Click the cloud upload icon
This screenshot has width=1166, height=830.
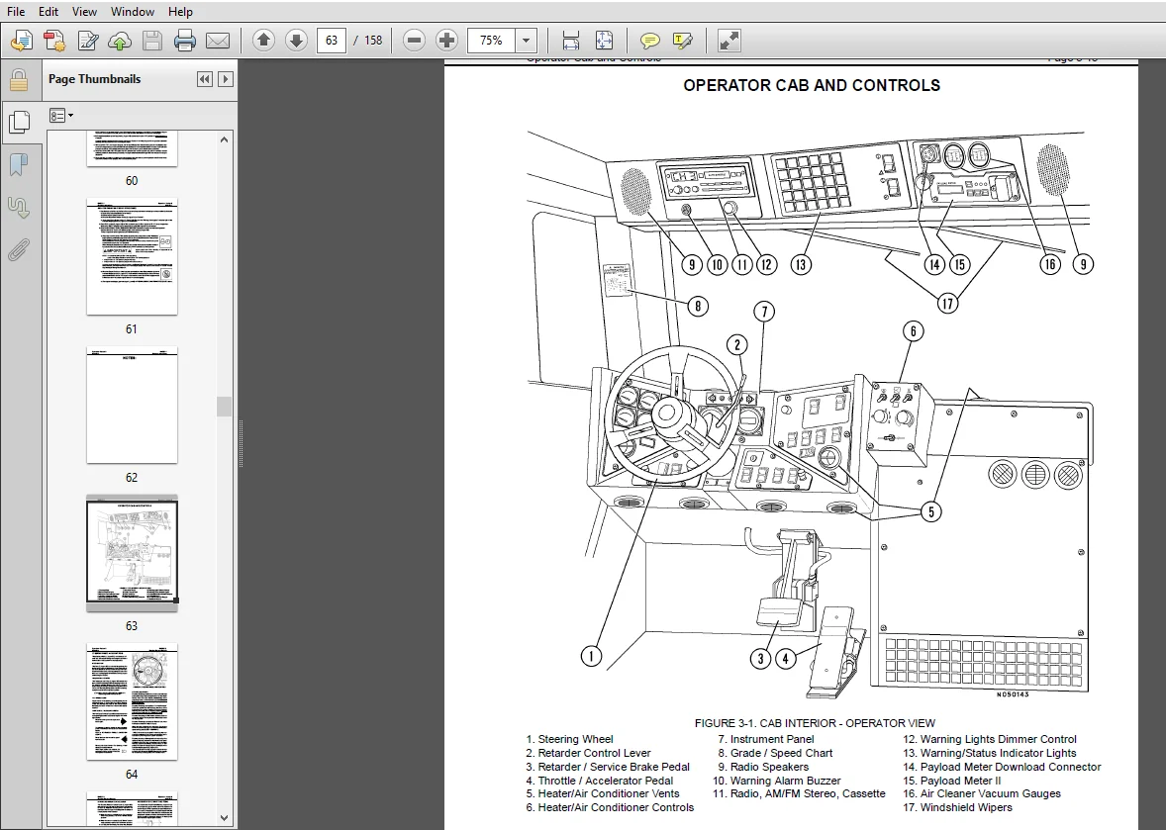click(120, 41)
